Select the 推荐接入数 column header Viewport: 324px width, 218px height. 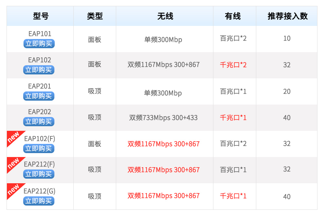tap(288, 16)
